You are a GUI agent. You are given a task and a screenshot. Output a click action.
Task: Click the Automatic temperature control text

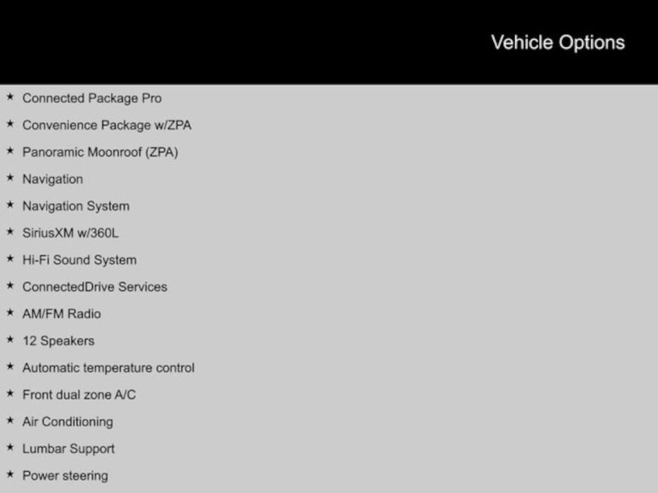[x=108, y=368]
